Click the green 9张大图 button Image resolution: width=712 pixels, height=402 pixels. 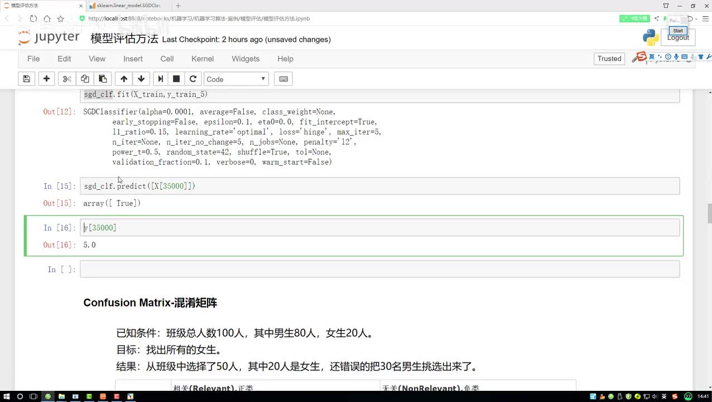(x=635, y=18)
